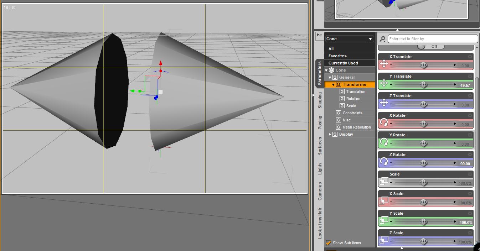Select the Mesh Resolution tree item
This screenshot has width=480, height=251.
coord(356,127)
